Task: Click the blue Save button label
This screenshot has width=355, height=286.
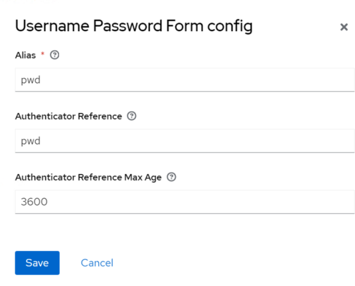Action: 37,263
